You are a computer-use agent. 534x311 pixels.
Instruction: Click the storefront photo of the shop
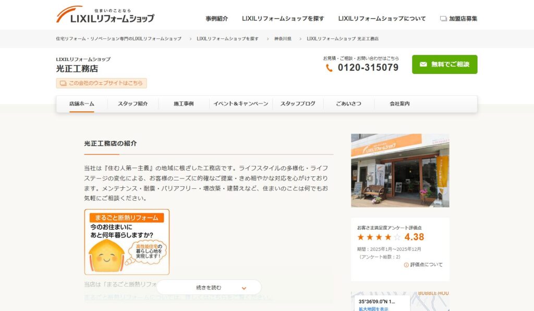400,171
